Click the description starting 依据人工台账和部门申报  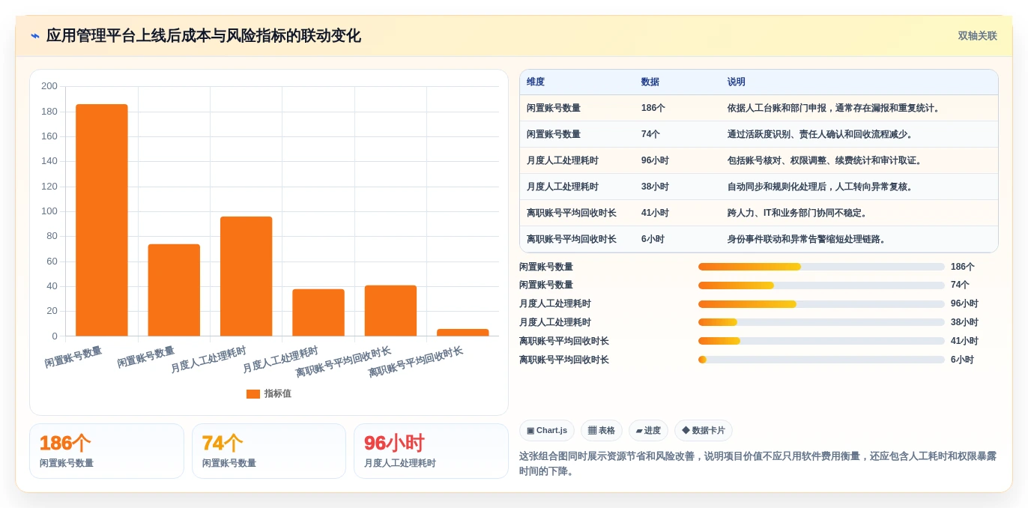point(834,108)
